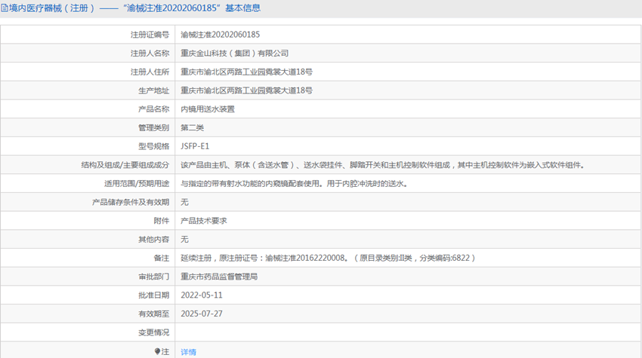
Task: Click the 型号规格 label
Action: [x=153, y=146]
